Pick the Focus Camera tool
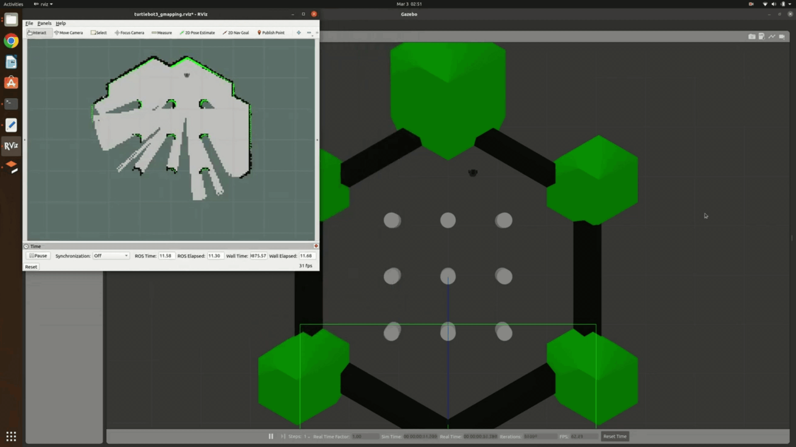Image resolution: width=796 pixels, height=447 pixels. click(129, 33)
